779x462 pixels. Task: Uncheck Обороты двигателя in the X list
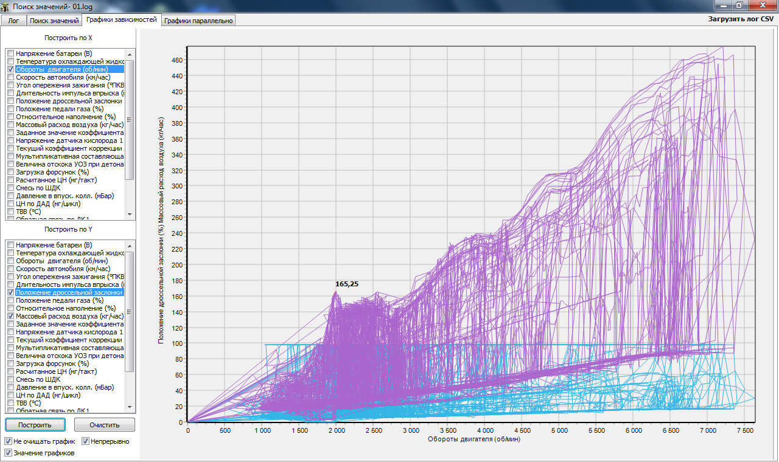[10, 69]
